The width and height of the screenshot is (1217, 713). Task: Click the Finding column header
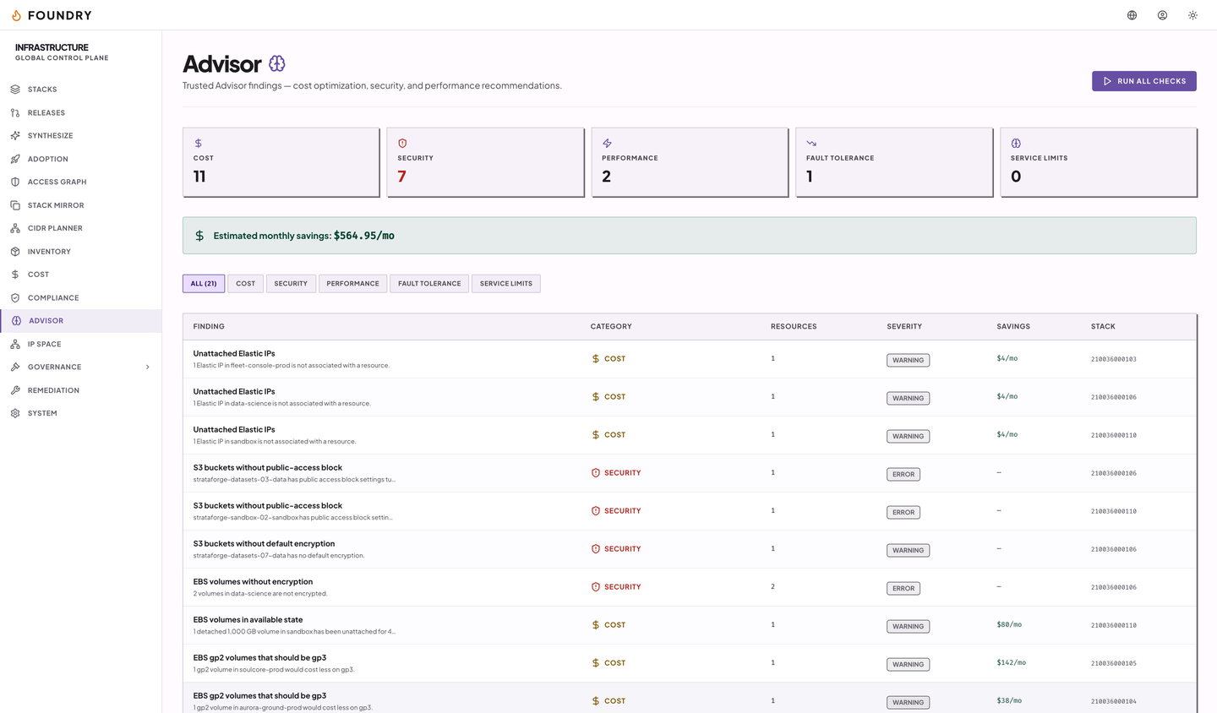209,326
